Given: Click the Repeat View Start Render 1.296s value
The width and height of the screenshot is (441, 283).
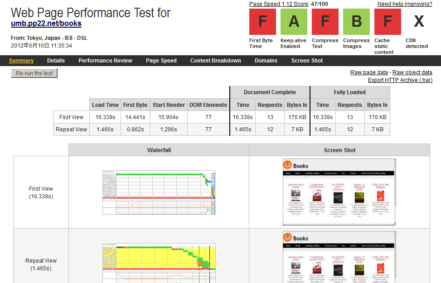Looking at the screenshot, I should tap(169, 130).
